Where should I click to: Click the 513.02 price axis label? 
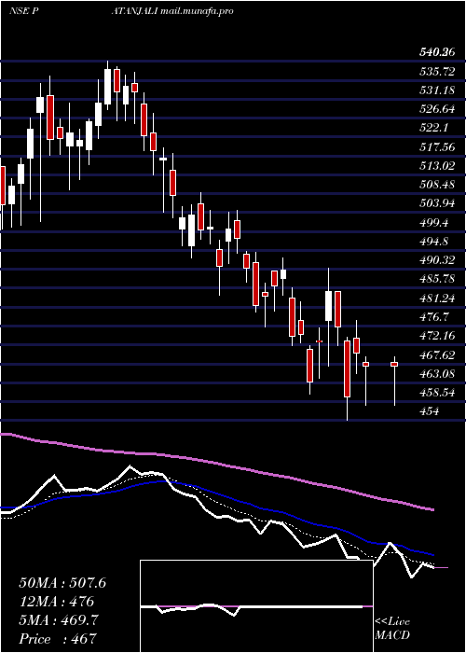pyautogui.click(x=437, y=166)
